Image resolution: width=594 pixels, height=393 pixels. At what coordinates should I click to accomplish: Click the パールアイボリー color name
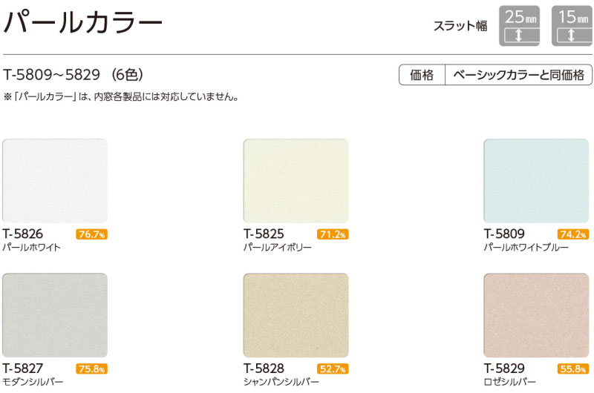coord(277,248)
